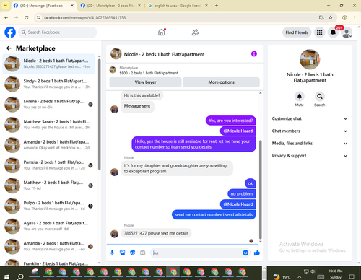Image resolution: width=361 pixels, height=280 pixels.
Task: Click the large listing thumbnail in right panel
Action: [x=310, y=59]
